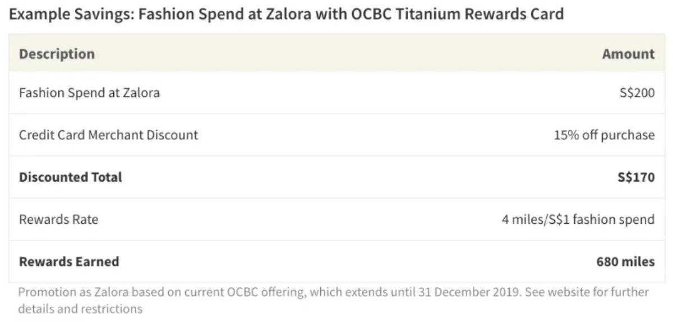Click the 680 miles value
The image size is (673, 322).
click(x=625, y=261)
